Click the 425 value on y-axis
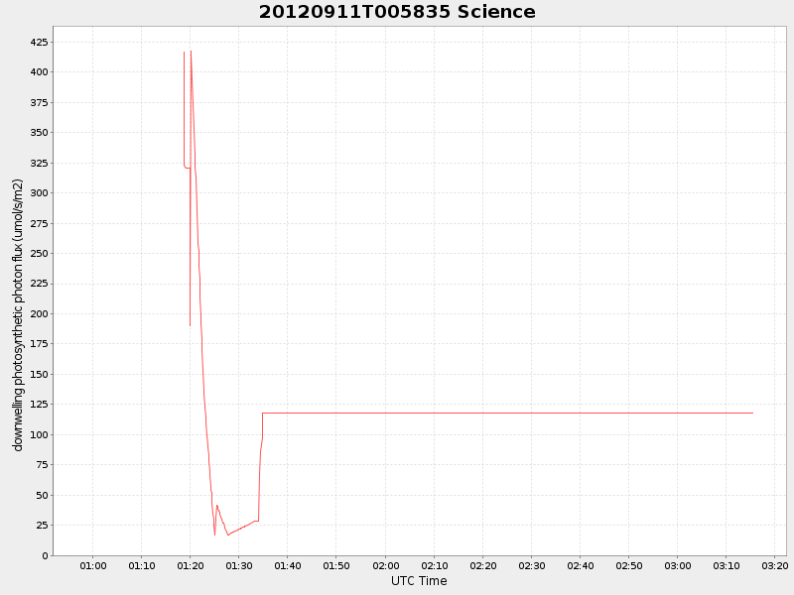Screen dimensions: 794x595 39,42
